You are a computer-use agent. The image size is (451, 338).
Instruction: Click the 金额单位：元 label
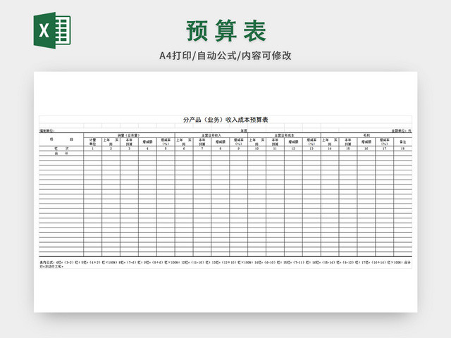tap(402, 131)
